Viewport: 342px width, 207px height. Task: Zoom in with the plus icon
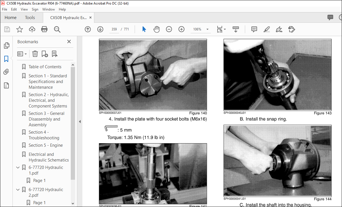tap(182, 29)
